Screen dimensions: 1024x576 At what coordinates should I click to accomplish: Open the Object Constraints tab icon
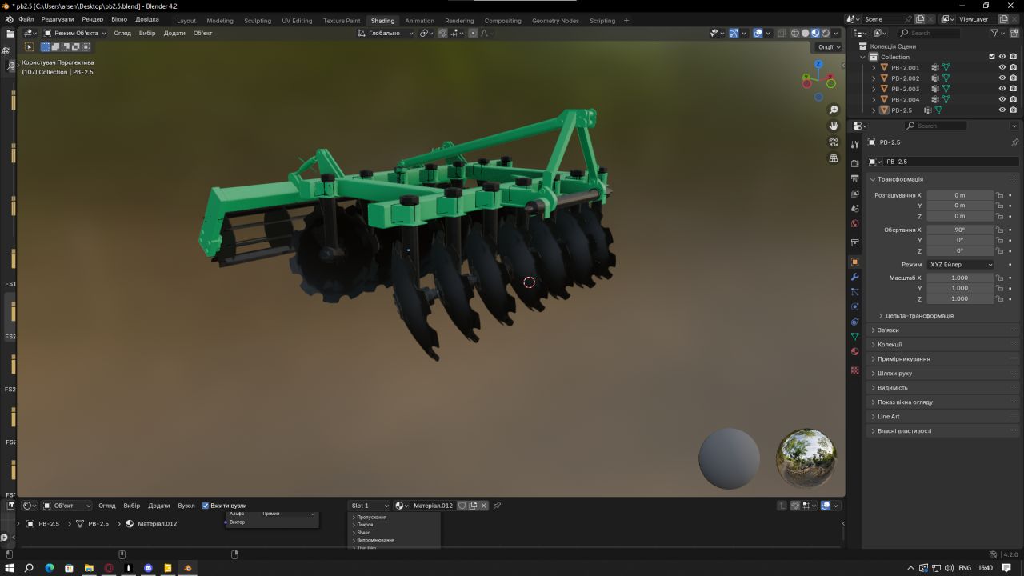[x=854, y=322]
